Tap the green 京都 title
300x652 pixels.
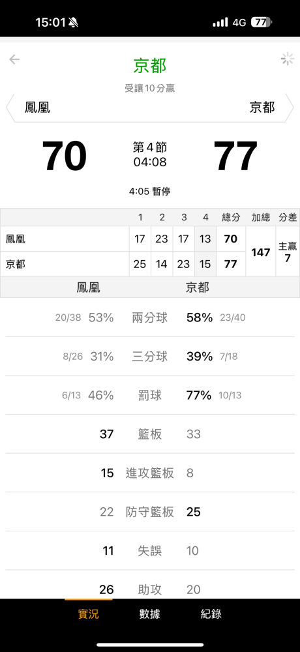coord(150,66)
